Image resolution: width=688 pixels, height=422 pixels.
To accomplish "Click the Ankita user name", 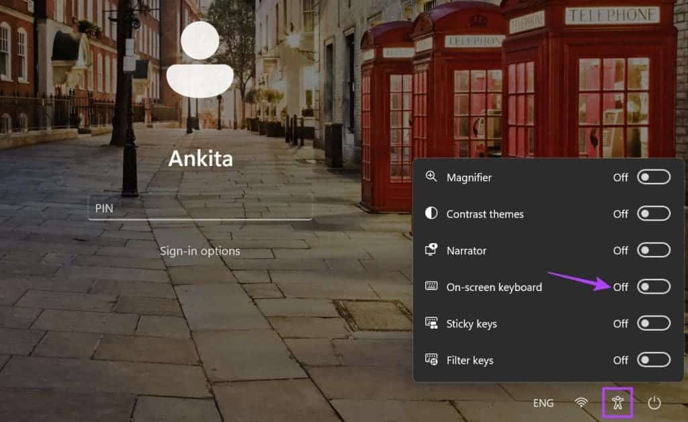I will point(200,158).
